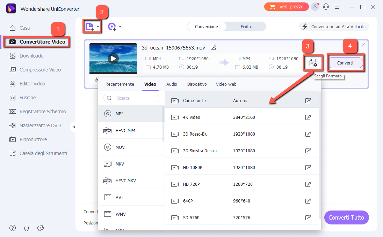Open the add file dropdown arrow

point(98,26)
